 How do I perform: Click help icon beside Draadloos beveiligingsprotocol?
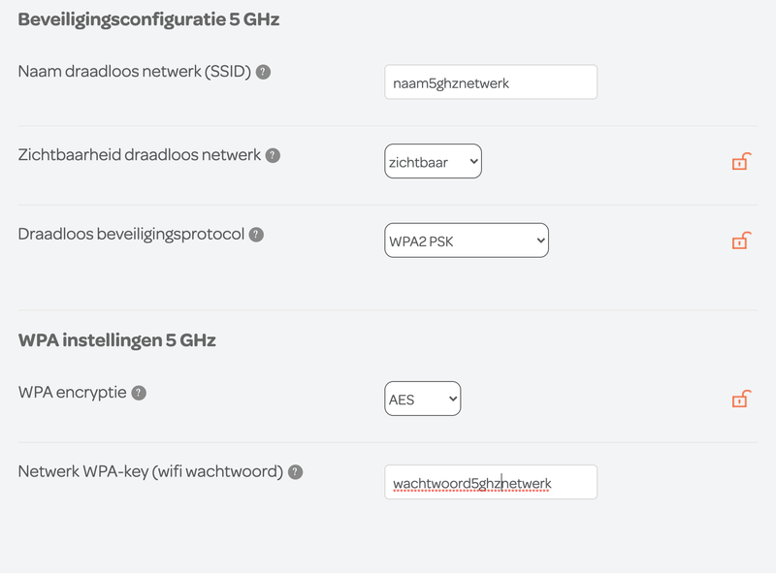point(256,235)
